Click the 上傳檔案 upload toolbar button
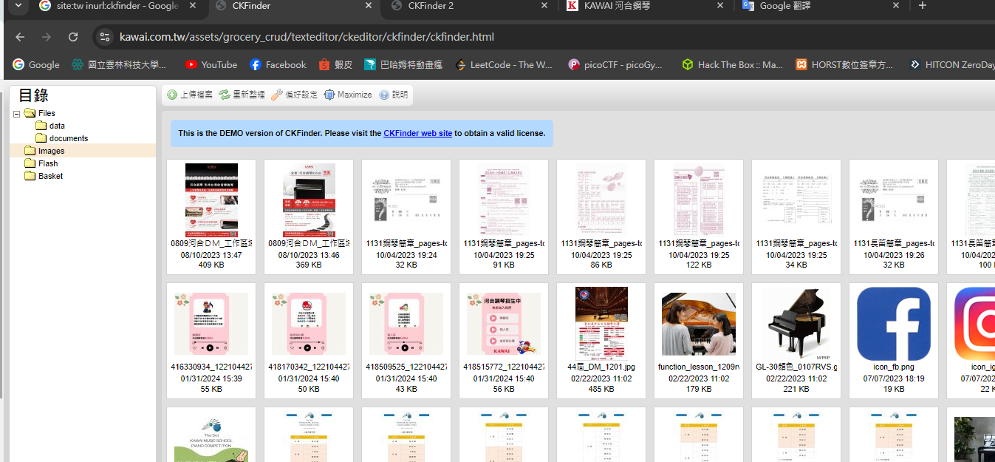This screenshot has width=995, height=462. pos(190,95)
